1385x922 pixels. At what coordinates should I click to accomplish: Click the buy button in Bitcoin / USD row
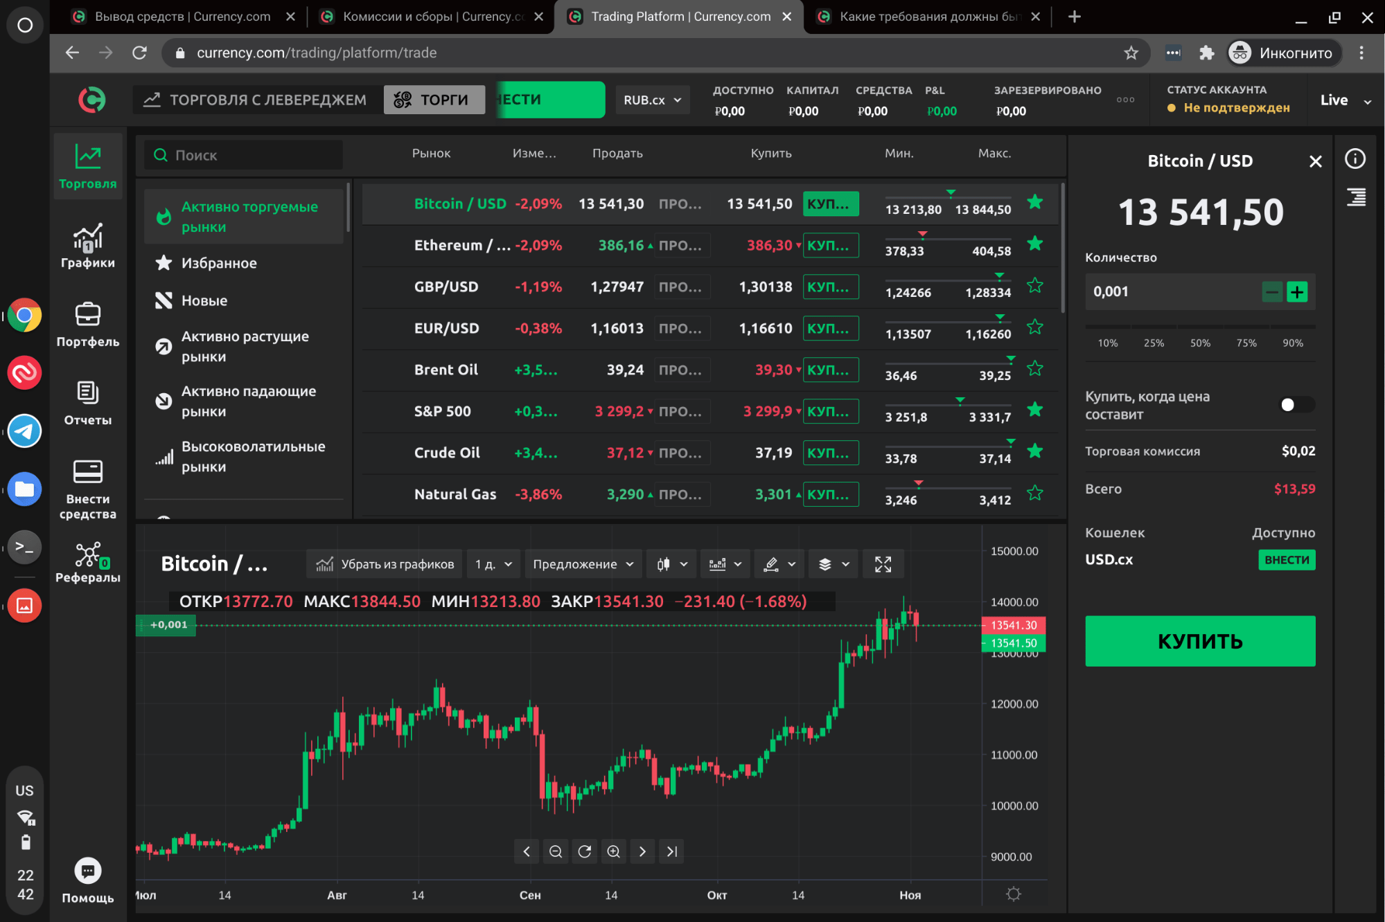831,204
